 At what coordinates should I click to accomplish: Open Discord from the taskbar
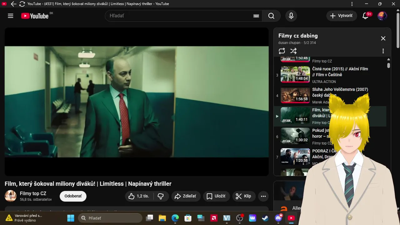[x=278, y=218]
